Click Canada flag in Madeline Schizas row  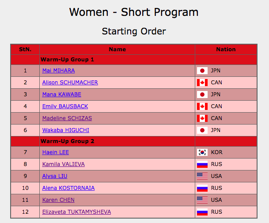[x=202, y=118]
